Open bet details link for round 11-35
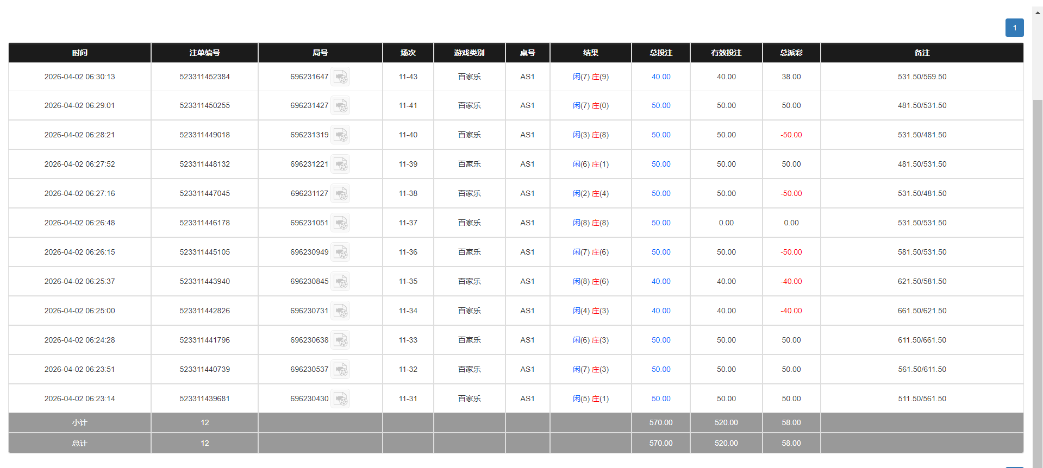The image size is (1043, 468). 661,282
